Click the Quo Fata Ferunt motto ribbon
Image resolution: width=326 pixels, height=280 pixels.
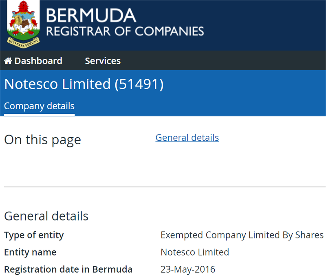23,43
